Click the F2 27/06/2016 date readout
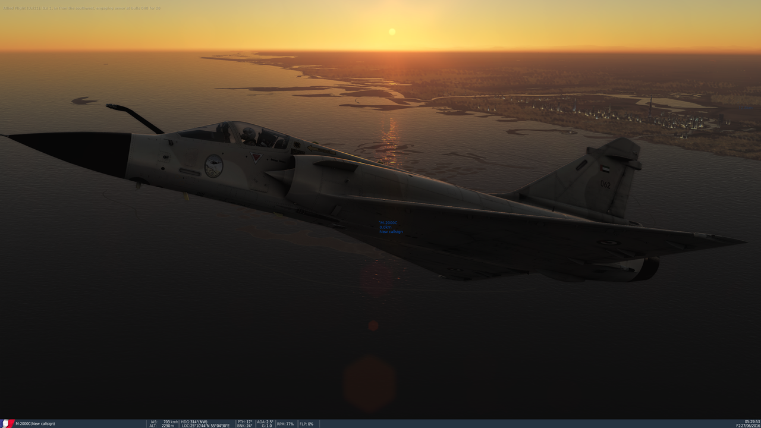The width and height of the screenshot is (761, 428). click(x=748, y=426)
